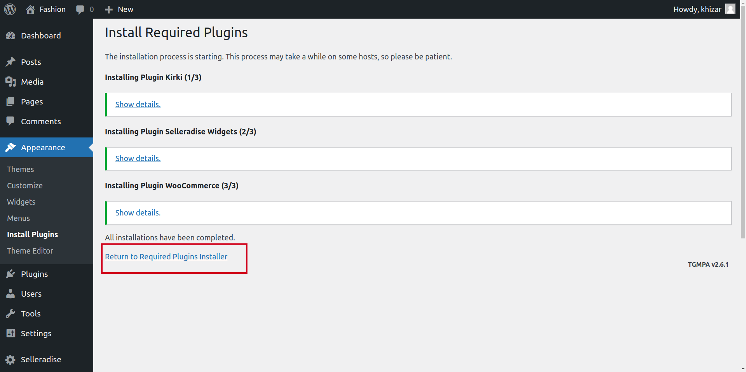
Task: Expand Show details for Selleradise Widgets
Action: tap(138, 158)
